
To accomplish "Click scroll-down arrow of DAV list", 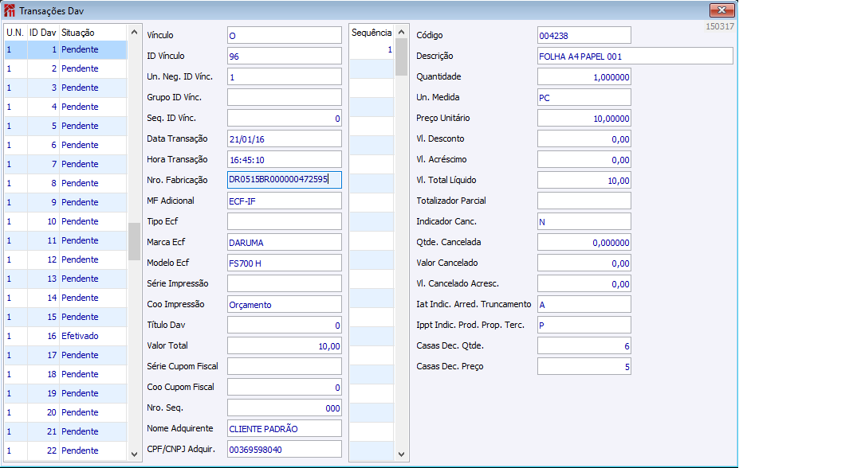I will (134, 454).
